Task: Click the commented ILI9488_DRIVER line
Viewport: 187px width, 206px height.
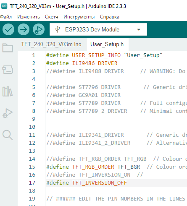Action: tap(85, 71)
